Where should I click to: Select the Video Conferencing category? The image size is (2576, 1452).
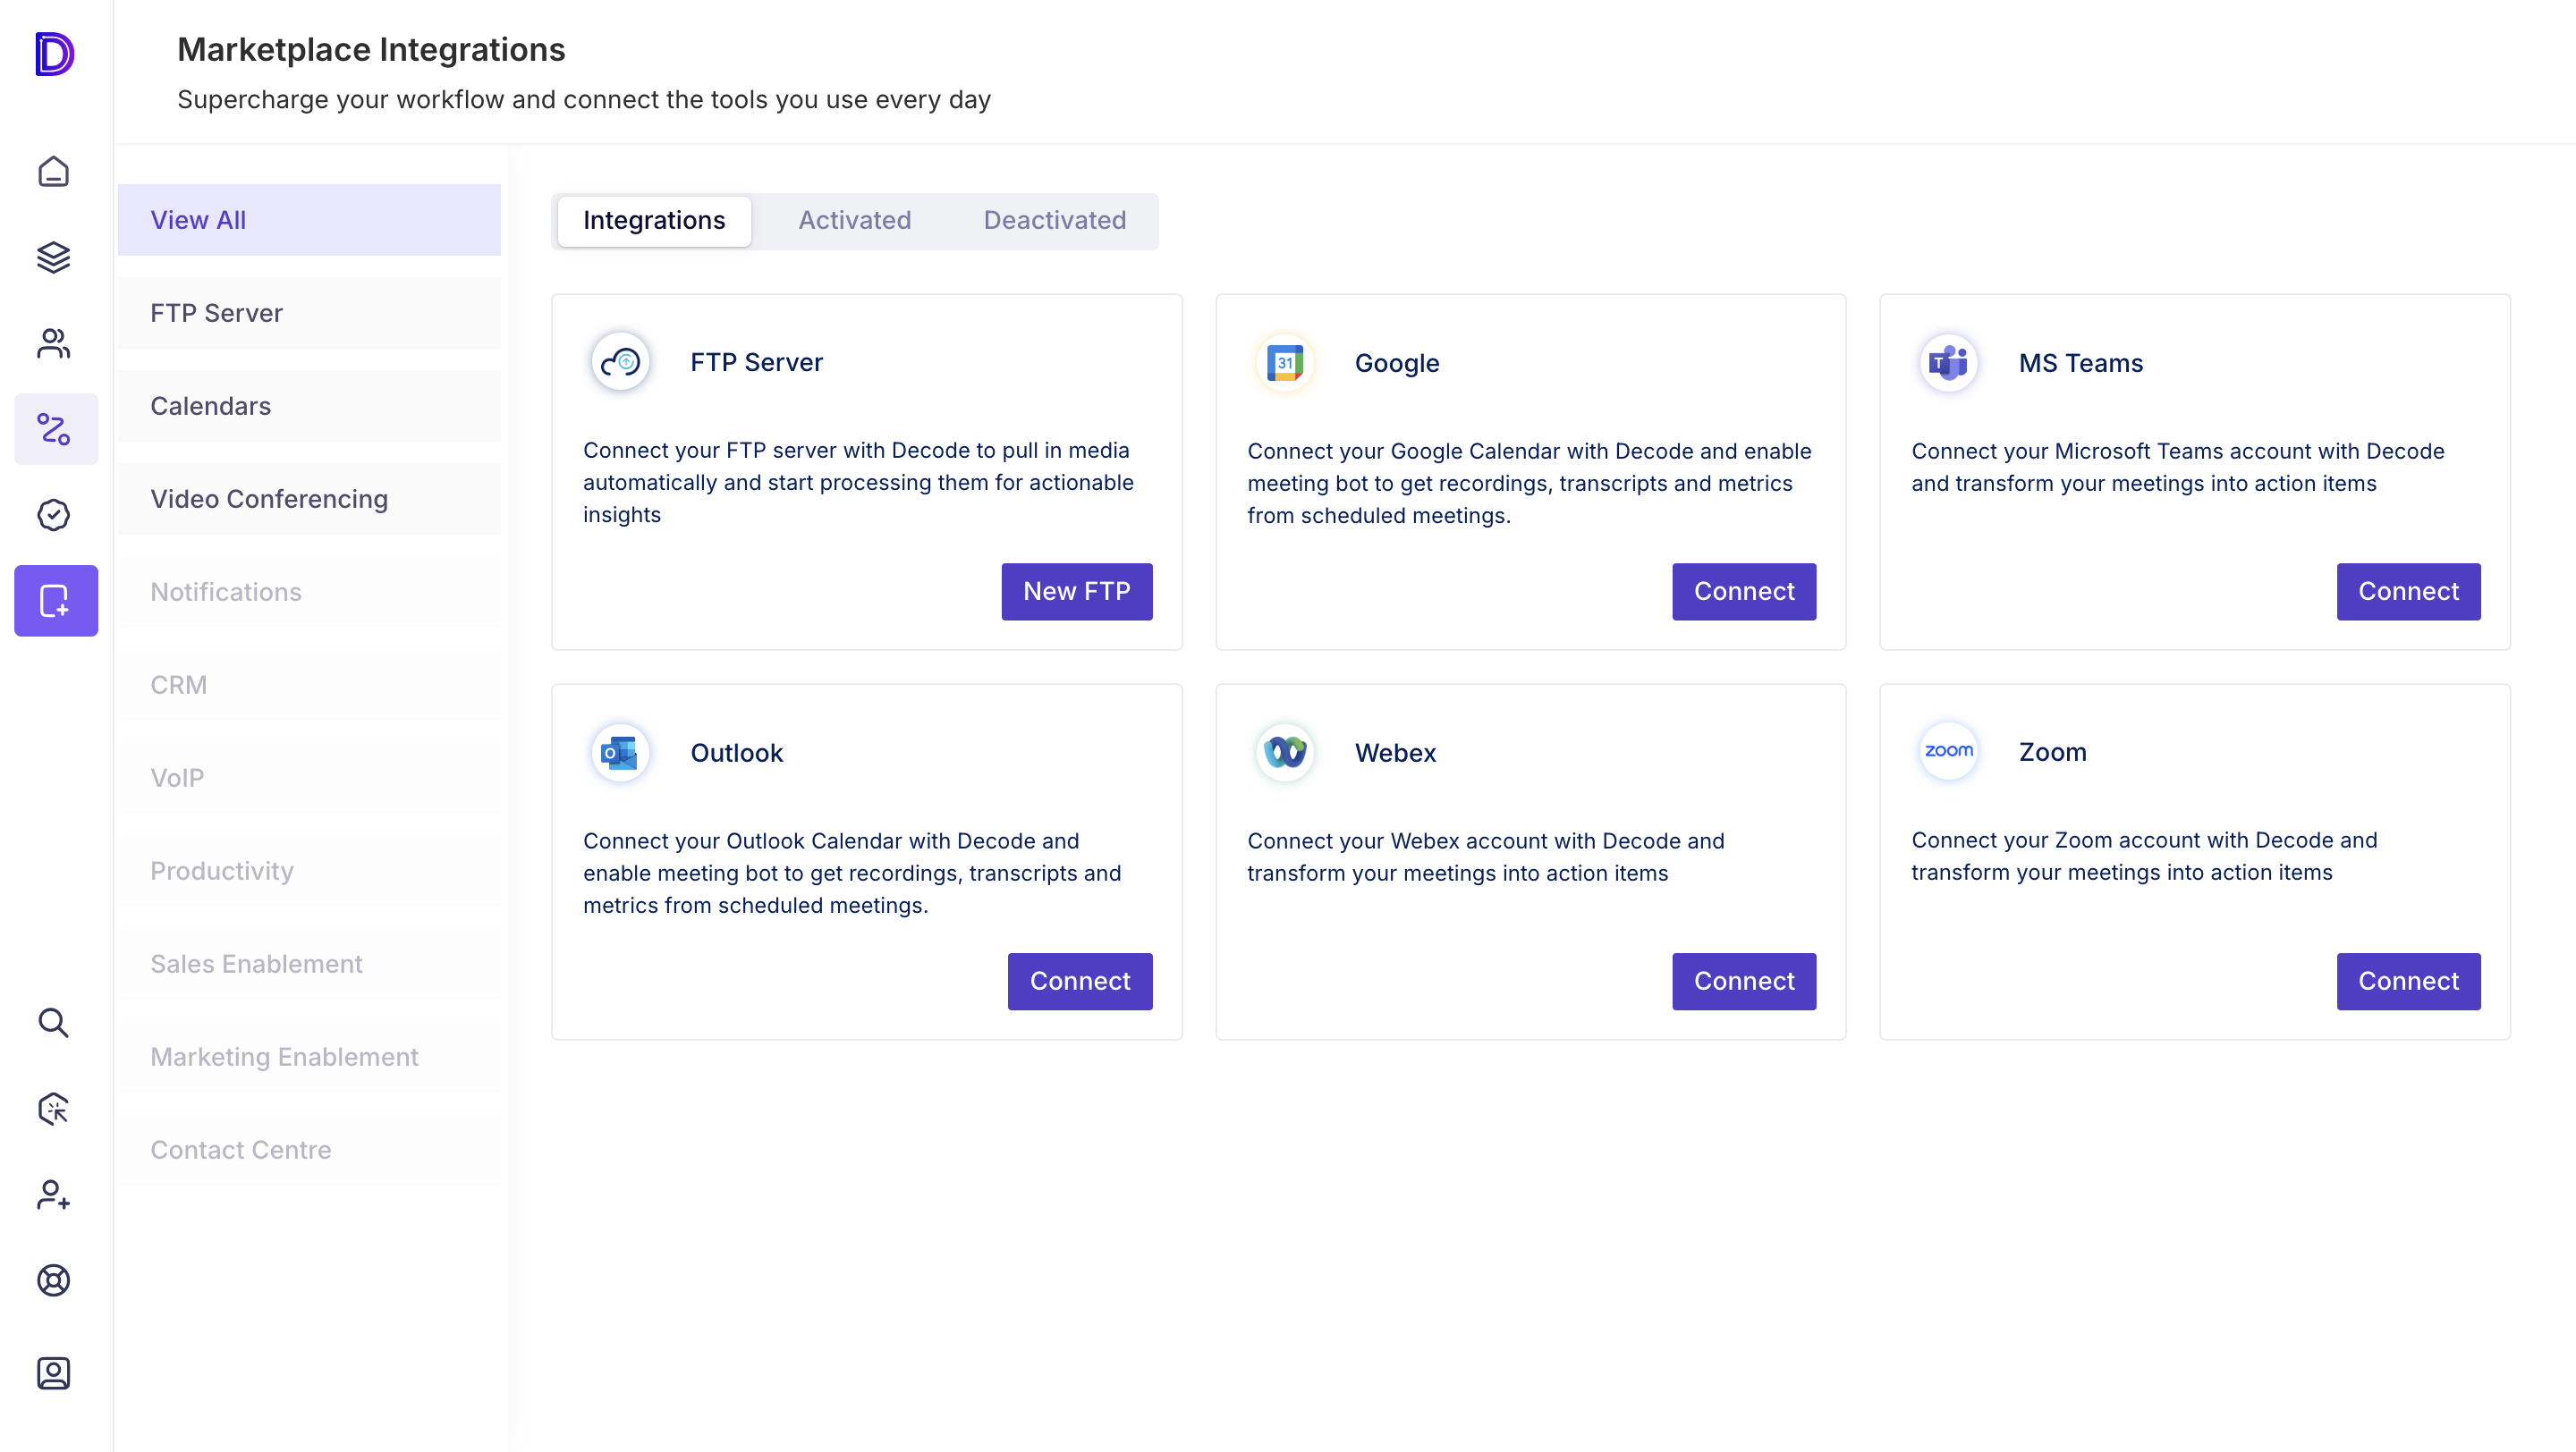click(x=309, y=499)
